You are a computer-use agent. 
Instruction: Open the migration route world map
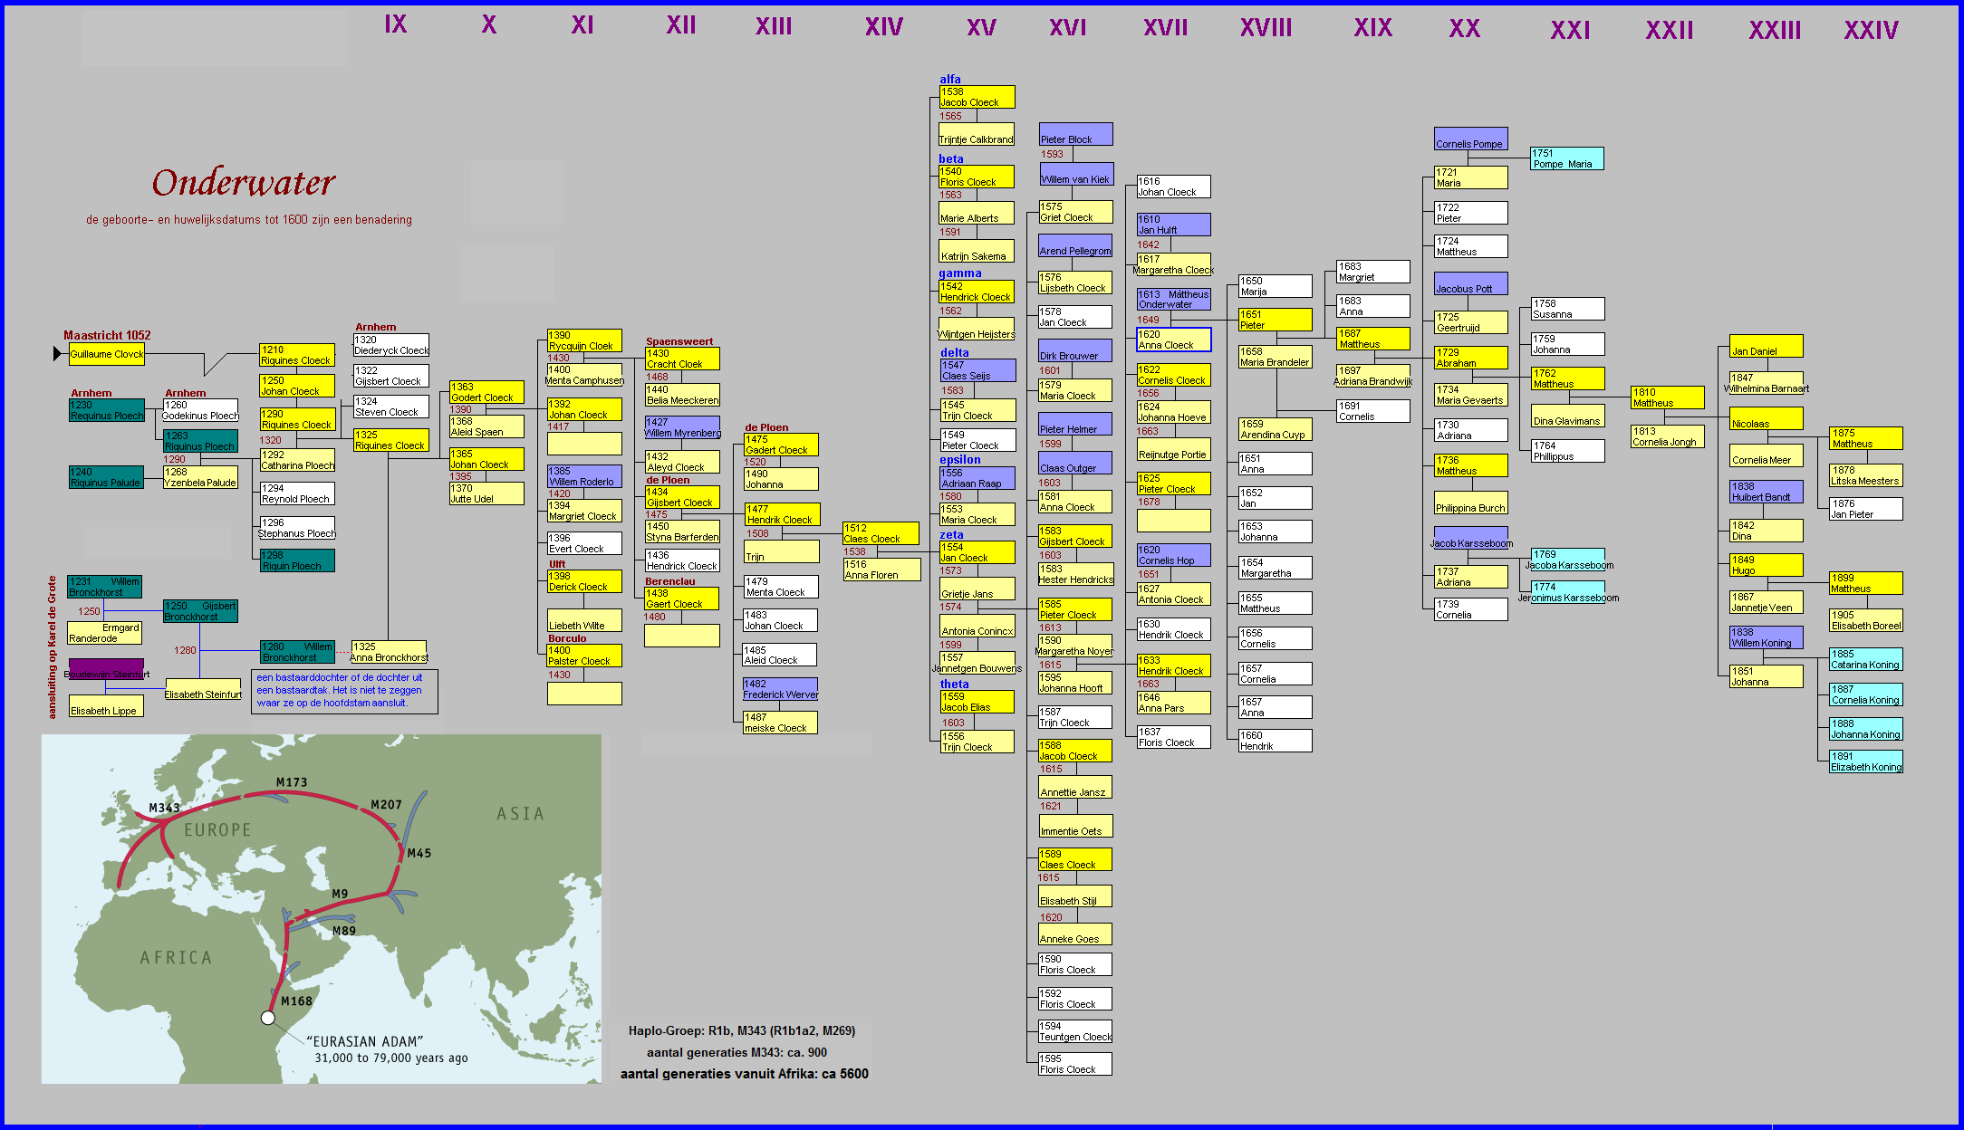pyautogui.click(x=322, y=908)
